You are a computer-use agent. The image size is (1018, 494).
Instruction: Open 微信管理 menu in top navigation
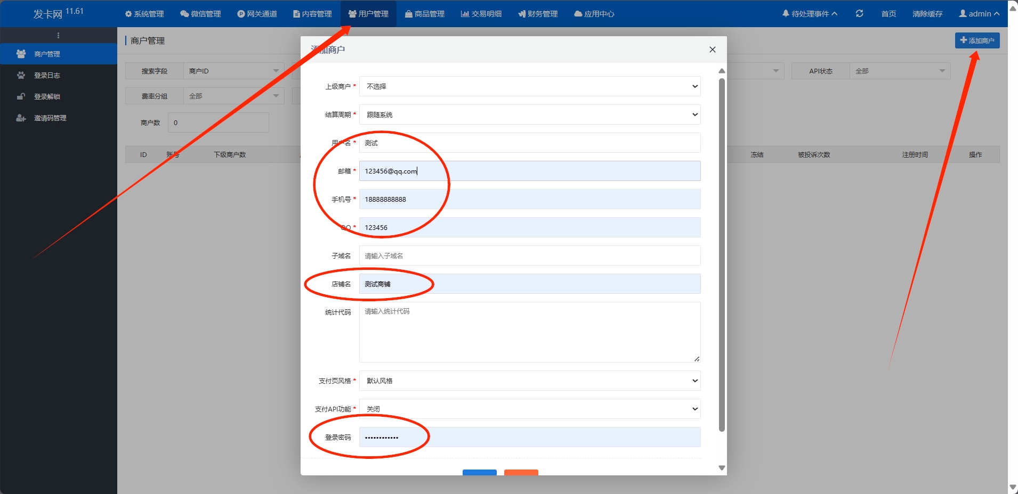coord(200,14)
